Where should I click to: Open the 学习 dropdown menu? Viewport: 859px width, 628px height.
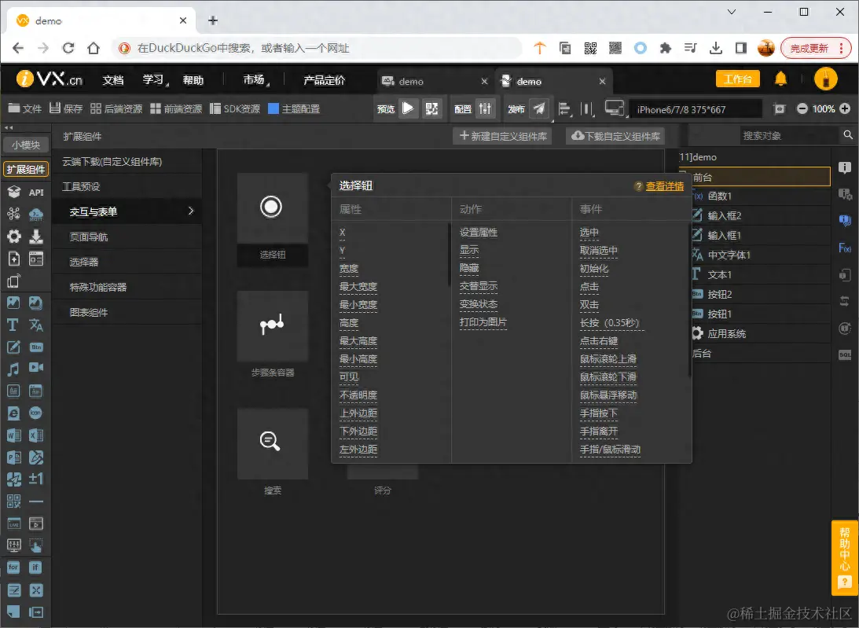156,80
